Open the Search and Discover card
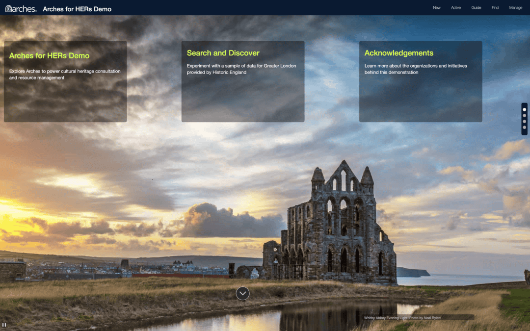The height and width of the screenshot is (331, 530). tap(242, 81)
